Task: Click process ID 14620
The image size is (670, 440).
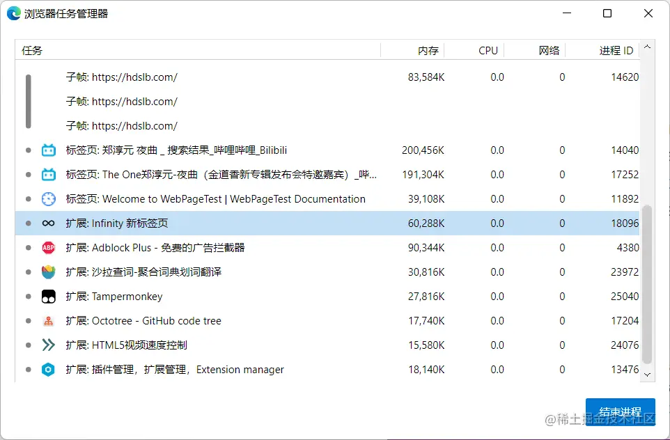Action: pos(625,77)
